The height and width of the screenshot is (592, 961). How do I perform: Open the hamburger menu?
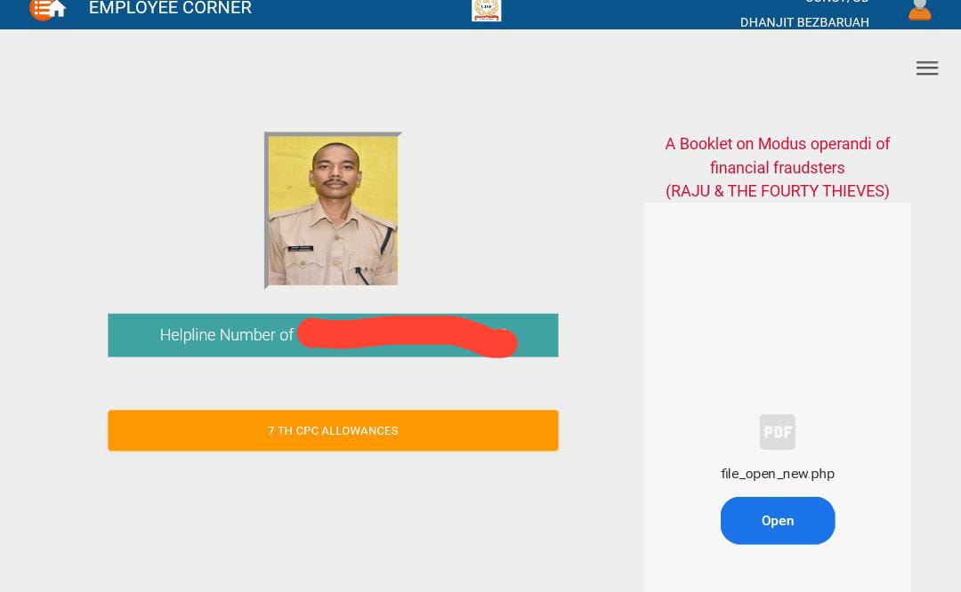(x=927, y=68)
